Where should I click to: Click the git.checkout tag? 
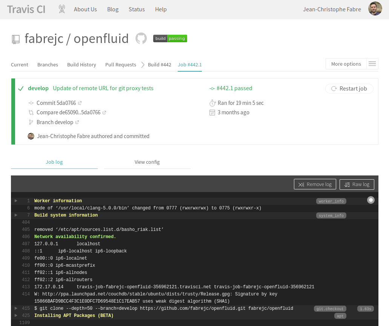(330, 309)
